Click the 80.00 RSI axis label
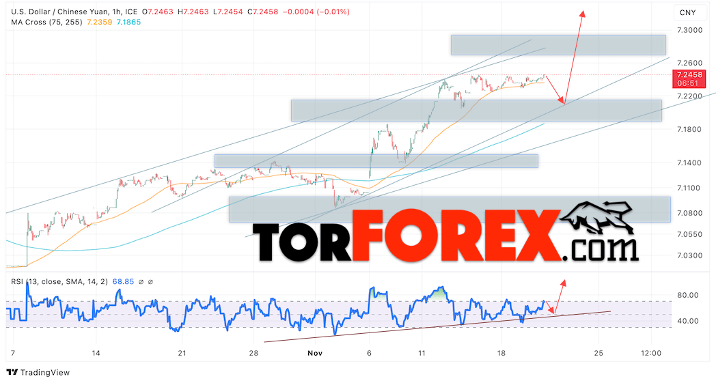716x383 pixels. click(x=688, y=296)
